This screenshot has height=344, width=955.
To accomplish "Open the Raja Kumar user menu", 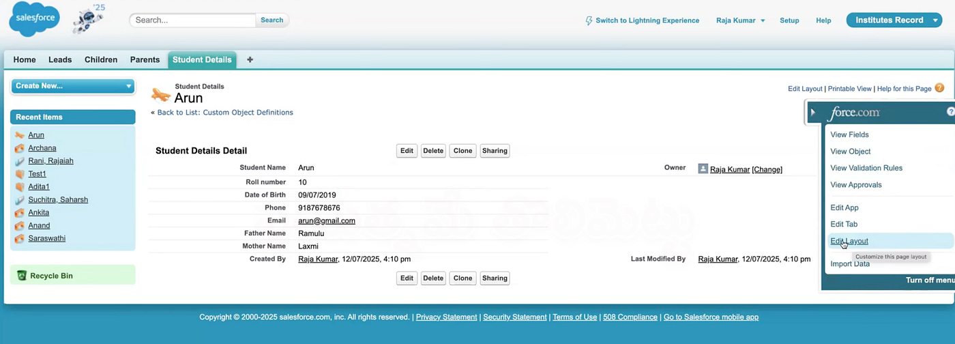I will pyautogui.click(x=740, y=20).
